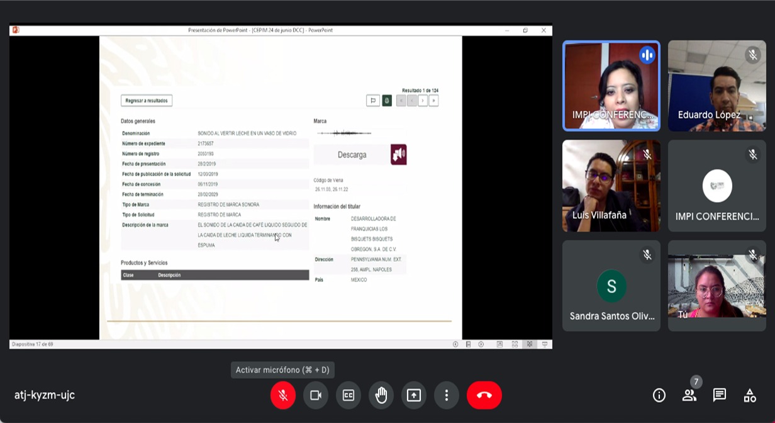
Task: Go to previous result with single left arrow
Action: (x=412, y=101)
